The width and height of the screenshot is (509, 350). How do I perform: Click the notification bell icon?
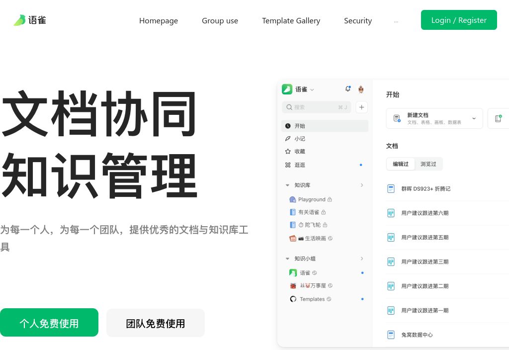tap(347, 89)
